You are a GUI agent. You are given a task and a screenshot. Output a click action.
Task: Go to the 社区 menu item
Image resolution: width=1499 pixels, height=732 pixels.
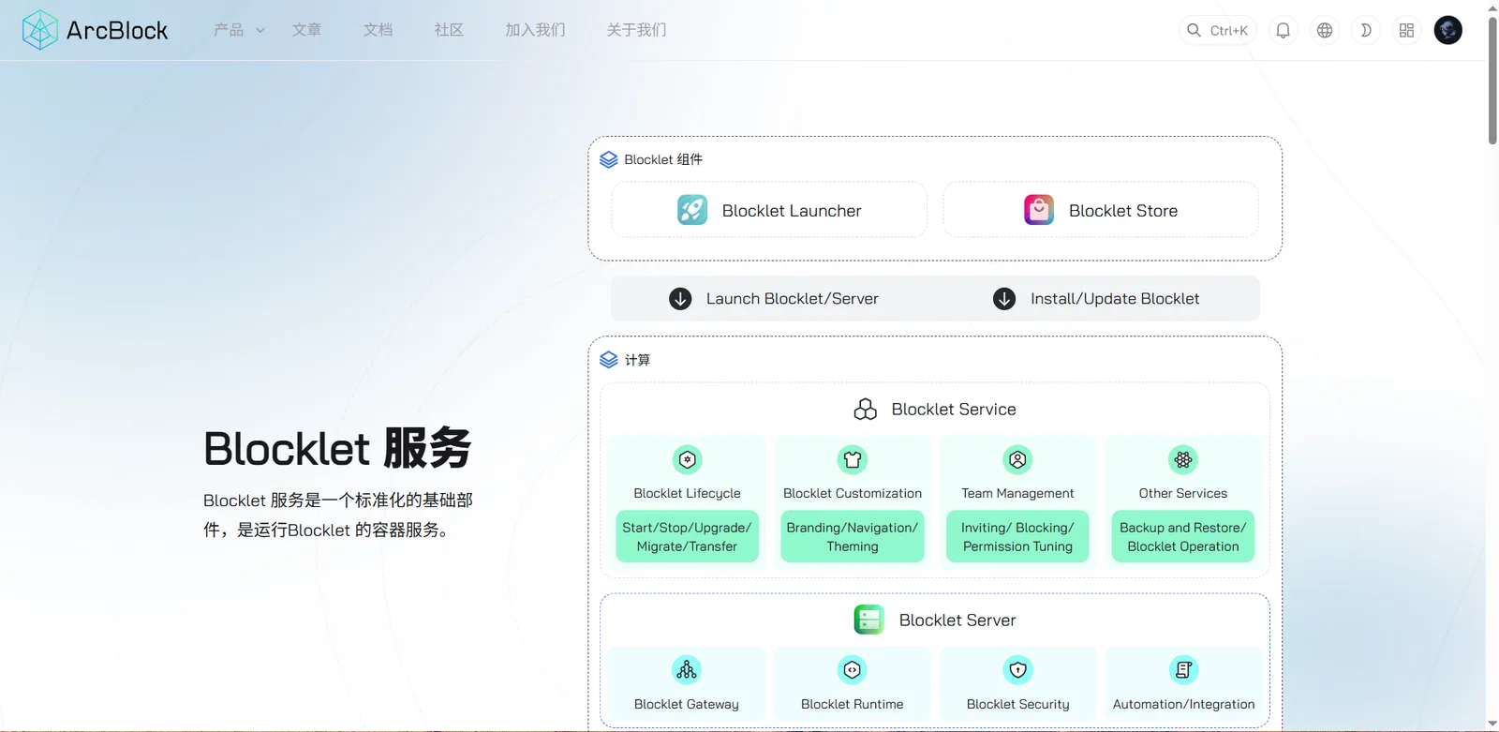449,30
